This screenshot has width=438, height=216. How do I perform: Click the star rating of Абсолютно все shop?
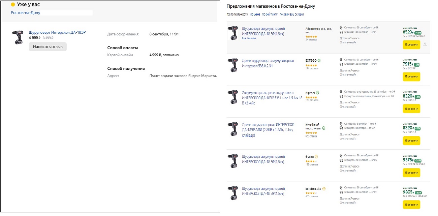[311, 36]
